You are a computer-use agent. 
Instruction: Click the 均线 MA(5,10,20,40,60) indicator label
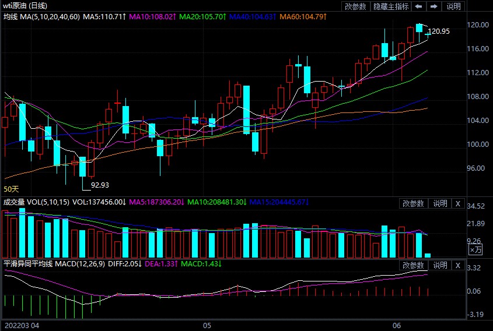pos(41,17)
